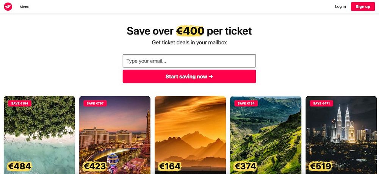Select the SAVE €471 badge
This screenshot has height=174, width=379.
321,103
